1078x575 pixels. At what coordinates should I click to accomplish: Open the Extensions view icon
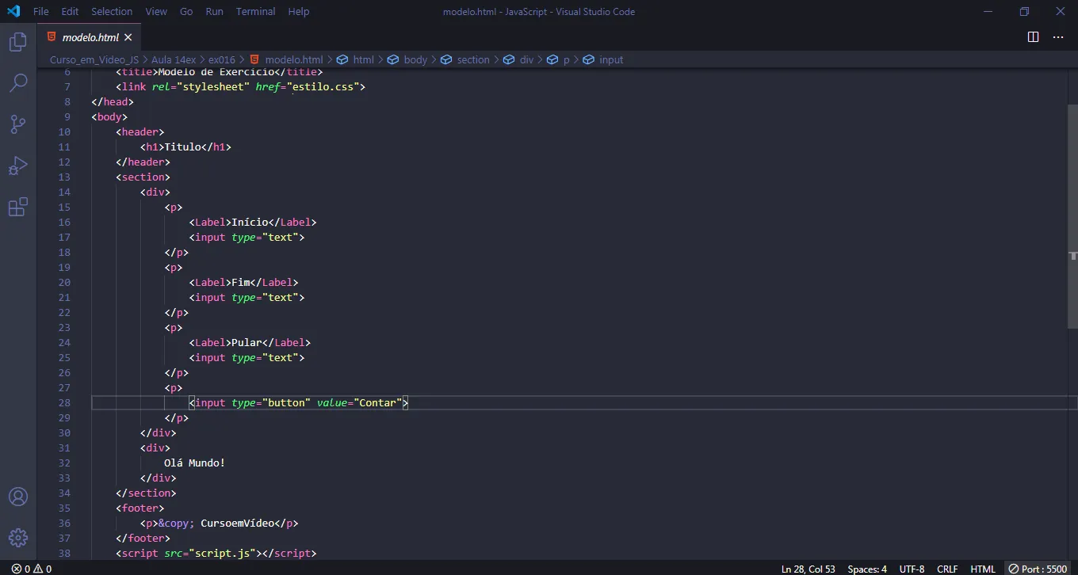pyautogui.click(x=17, y=208)
